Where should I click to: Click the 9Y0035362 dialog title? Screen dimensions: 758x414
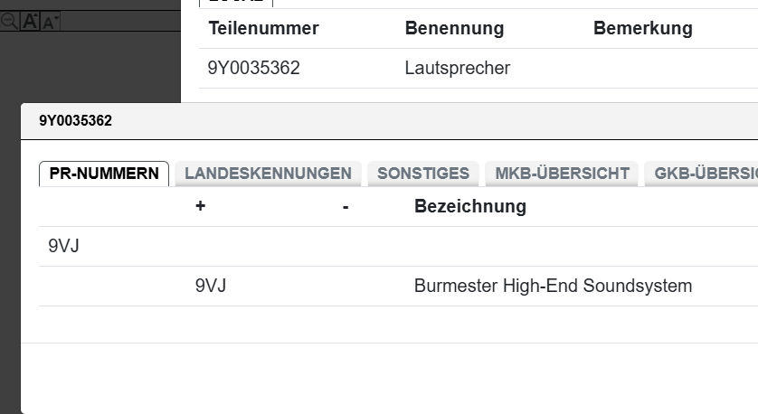click(x=75, y=120)
